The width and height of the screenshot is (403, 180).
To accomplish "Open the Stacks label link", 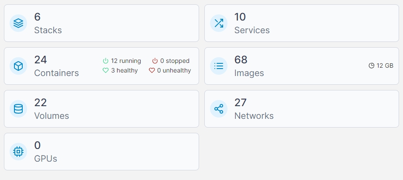I will pyautogui.click(x=48, y=31).
